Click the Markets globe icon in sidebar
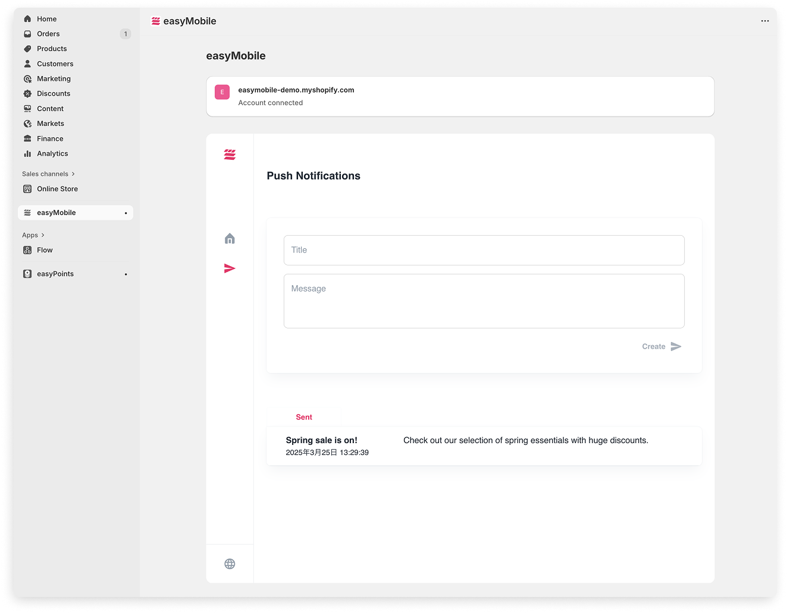Viewport: 787px width, 613px height. (x=27, y=124)
